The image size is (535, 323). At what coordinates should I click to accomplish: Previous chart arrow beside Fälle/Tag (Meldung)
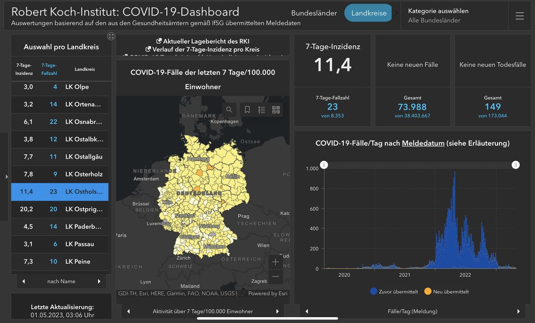tap(306, 311)
